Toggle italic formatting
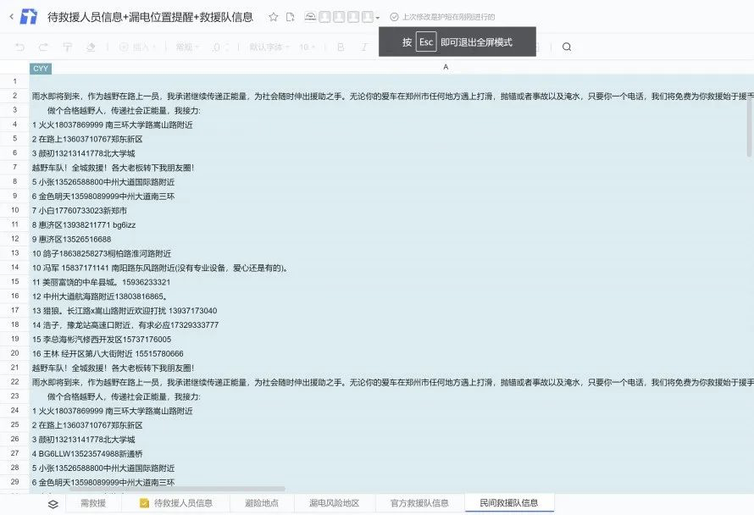The width and height of the screenshot is (754, 515). click(x=364, y=47)
